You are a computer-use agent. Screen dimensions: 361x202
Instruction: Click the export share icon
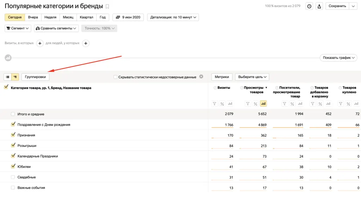(319, 6)
